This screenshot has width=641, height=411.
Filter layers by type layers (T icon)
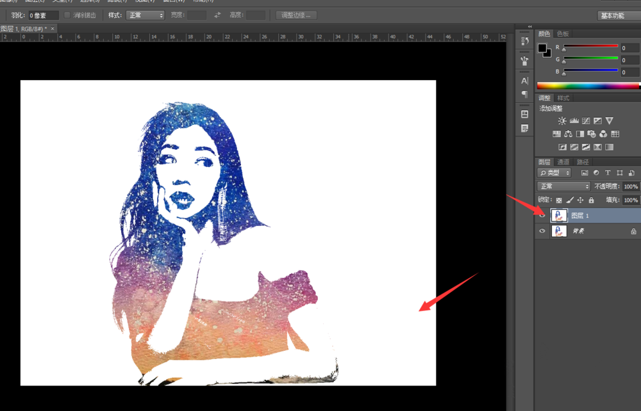point(608,173)
